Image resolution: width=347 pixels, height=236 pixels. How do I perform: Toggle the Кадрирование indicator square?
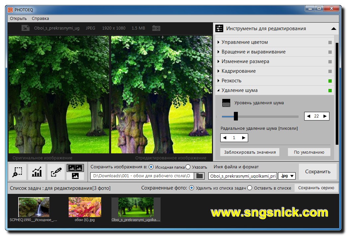pos(330,71)
